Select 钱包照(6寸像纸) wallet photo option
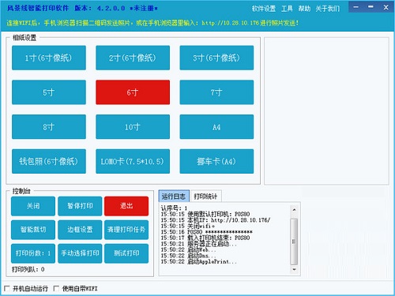Image resolution: width=395 pixels, height=296 pixels. [49, 161]
